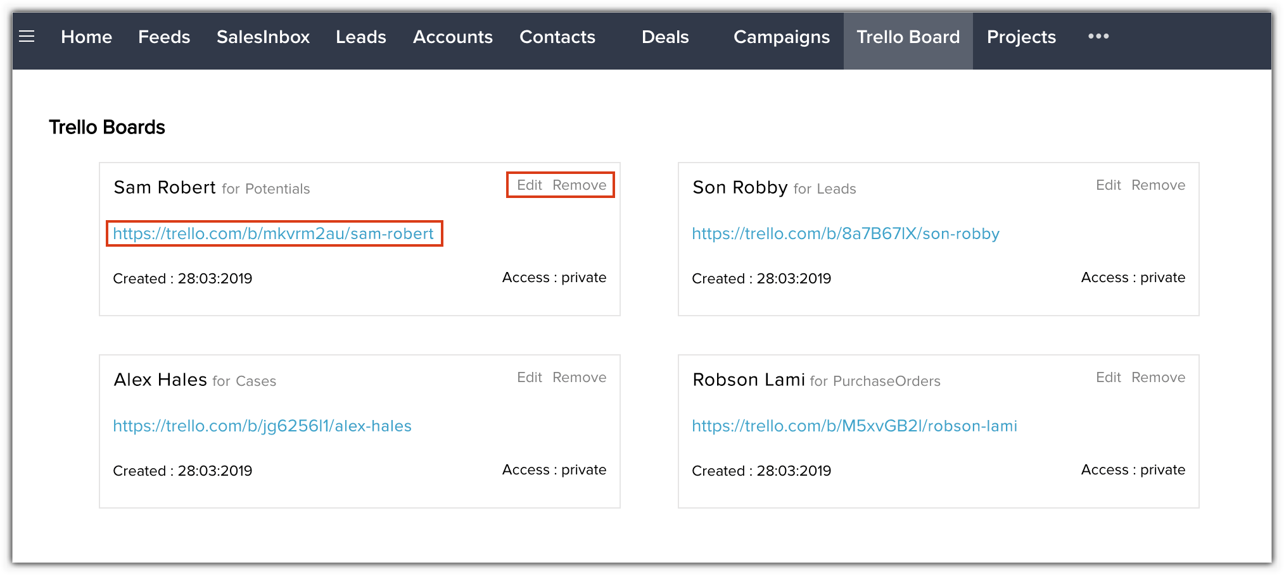This screenshot has width=1284, height=575.
Task: Select the Leads tab
Action: click(360, 37)
